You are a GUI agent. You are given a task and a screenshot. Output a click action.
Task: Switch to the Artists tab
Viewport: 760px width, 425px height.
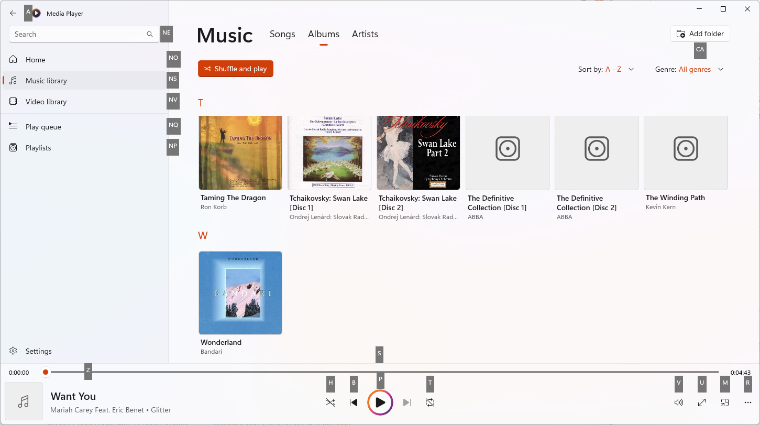pos(365,34)
